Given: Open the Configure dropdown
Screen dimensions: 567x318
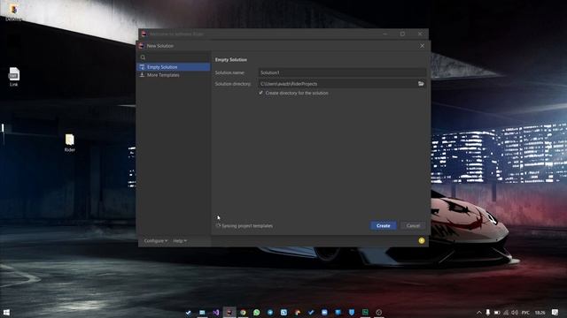Looking at the screenshot, I should click(156, 240).
